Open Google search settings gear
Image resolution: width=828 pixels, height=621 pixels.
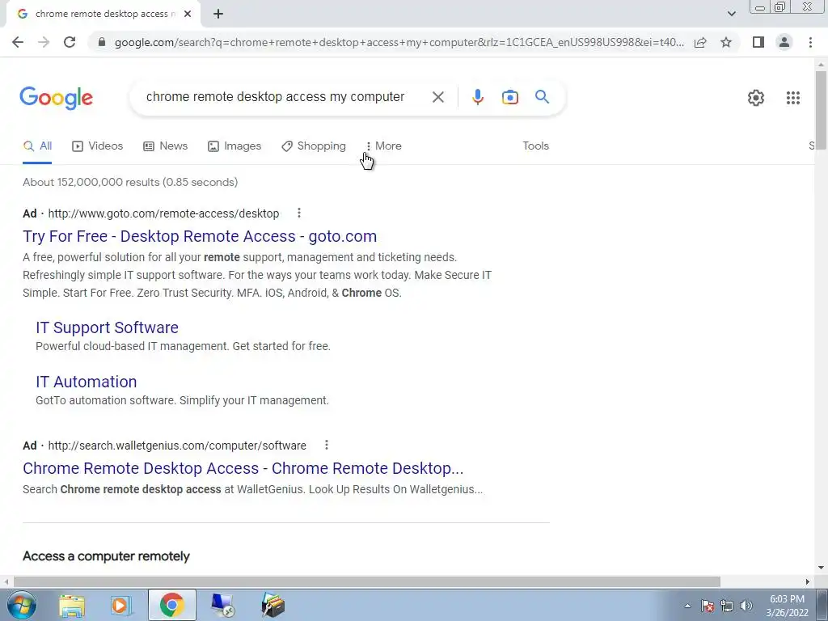point(756,98)
